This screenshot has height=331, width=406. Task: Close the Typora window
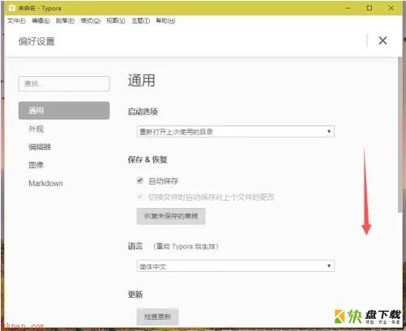click(391, 8)
